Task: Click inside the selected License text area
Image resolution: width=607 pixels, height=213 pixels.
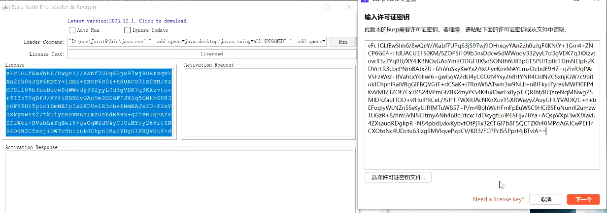Action: coord(89,102)
